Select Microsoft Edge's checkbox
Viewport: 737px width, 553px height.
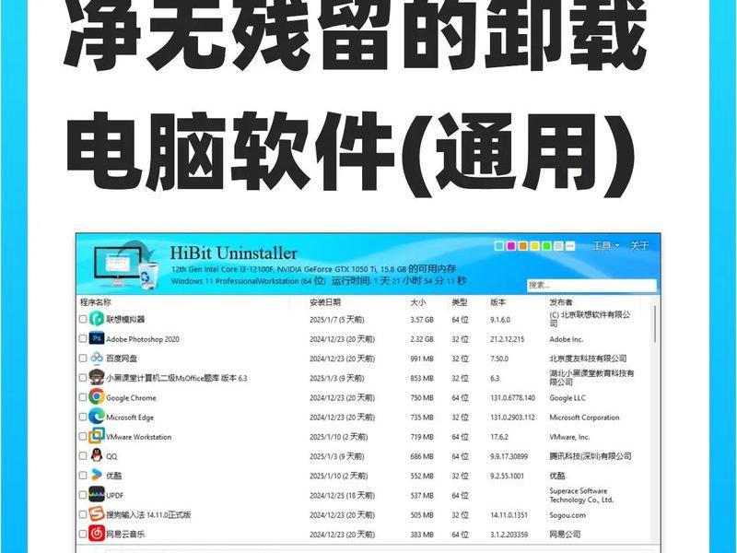point(83,418)
